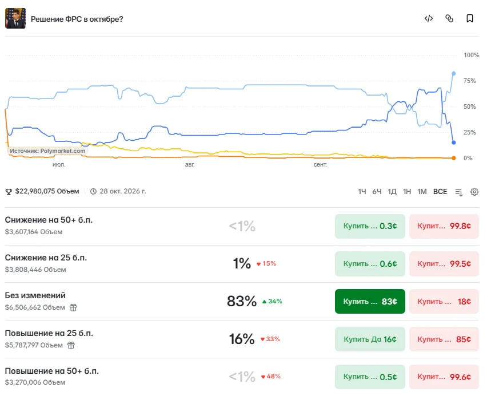Click the light blue chart endpoint dot
487x411 pixels.
[x=454, y=73]
